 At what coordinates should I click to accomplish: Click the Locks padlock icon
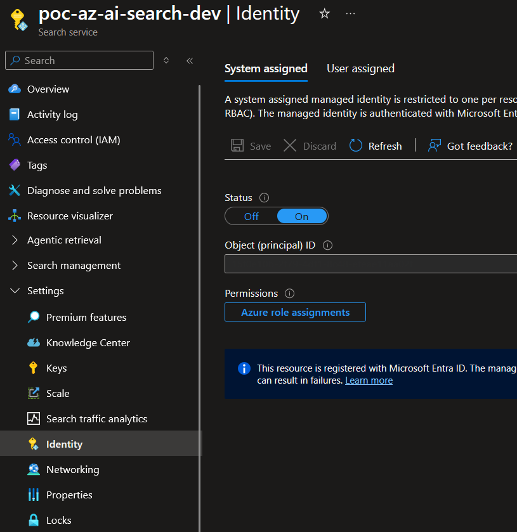[34, 520]
